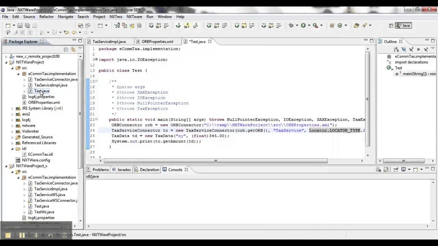Image resolution: width=438 pixels, height=246 pixels.
Task: Click the Run External Tools icon
Action: 315,26
